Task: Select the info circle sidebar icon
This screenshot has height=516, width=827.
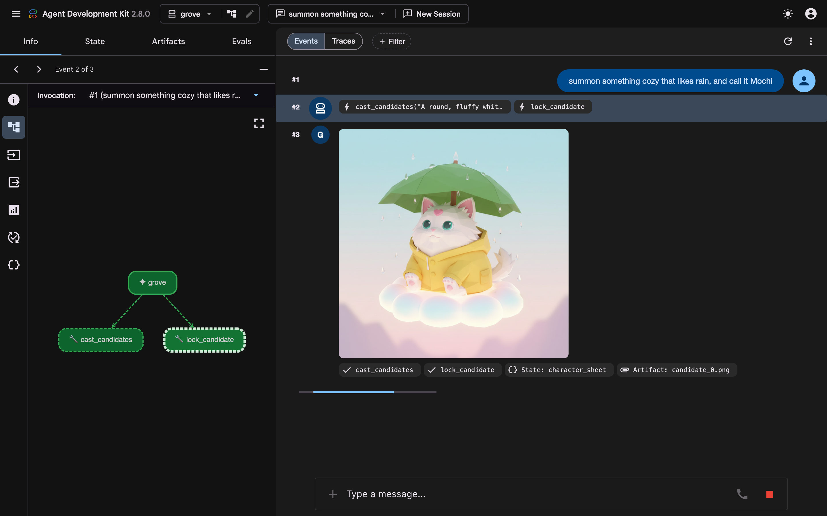Action: (14, 100)
